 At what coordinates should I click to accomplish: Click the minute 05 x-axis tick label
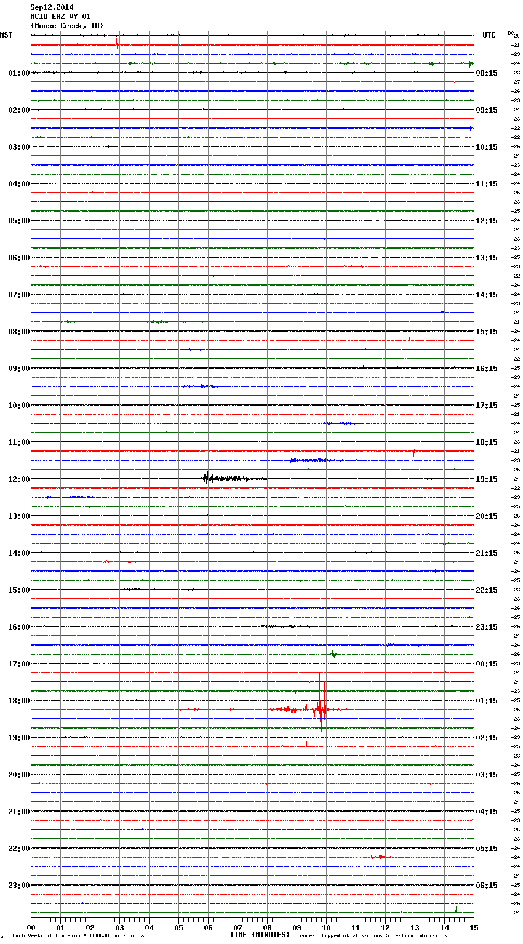click(x=178, y=927)
